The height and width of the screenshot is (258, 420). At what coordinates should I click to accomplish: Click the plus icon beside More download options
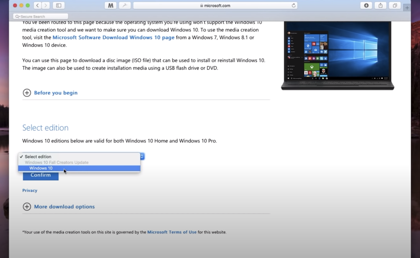coord(27,207)
